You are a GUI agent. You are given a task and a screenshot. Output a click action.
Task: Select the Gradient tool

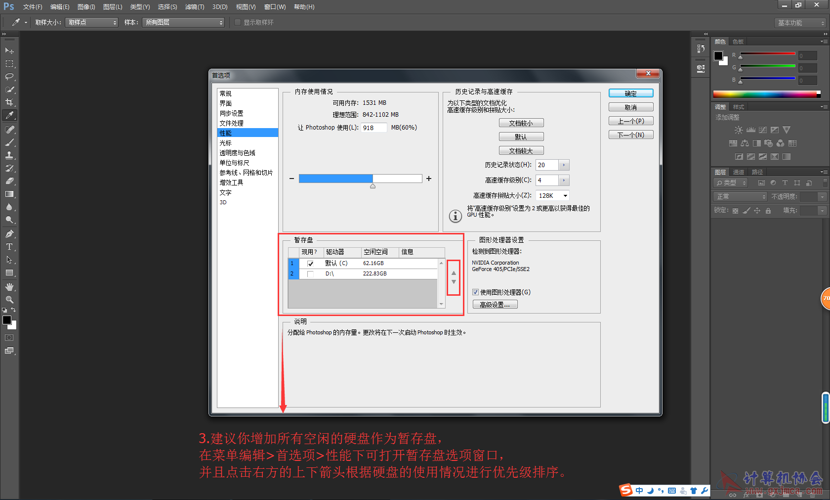coord(9,194)
